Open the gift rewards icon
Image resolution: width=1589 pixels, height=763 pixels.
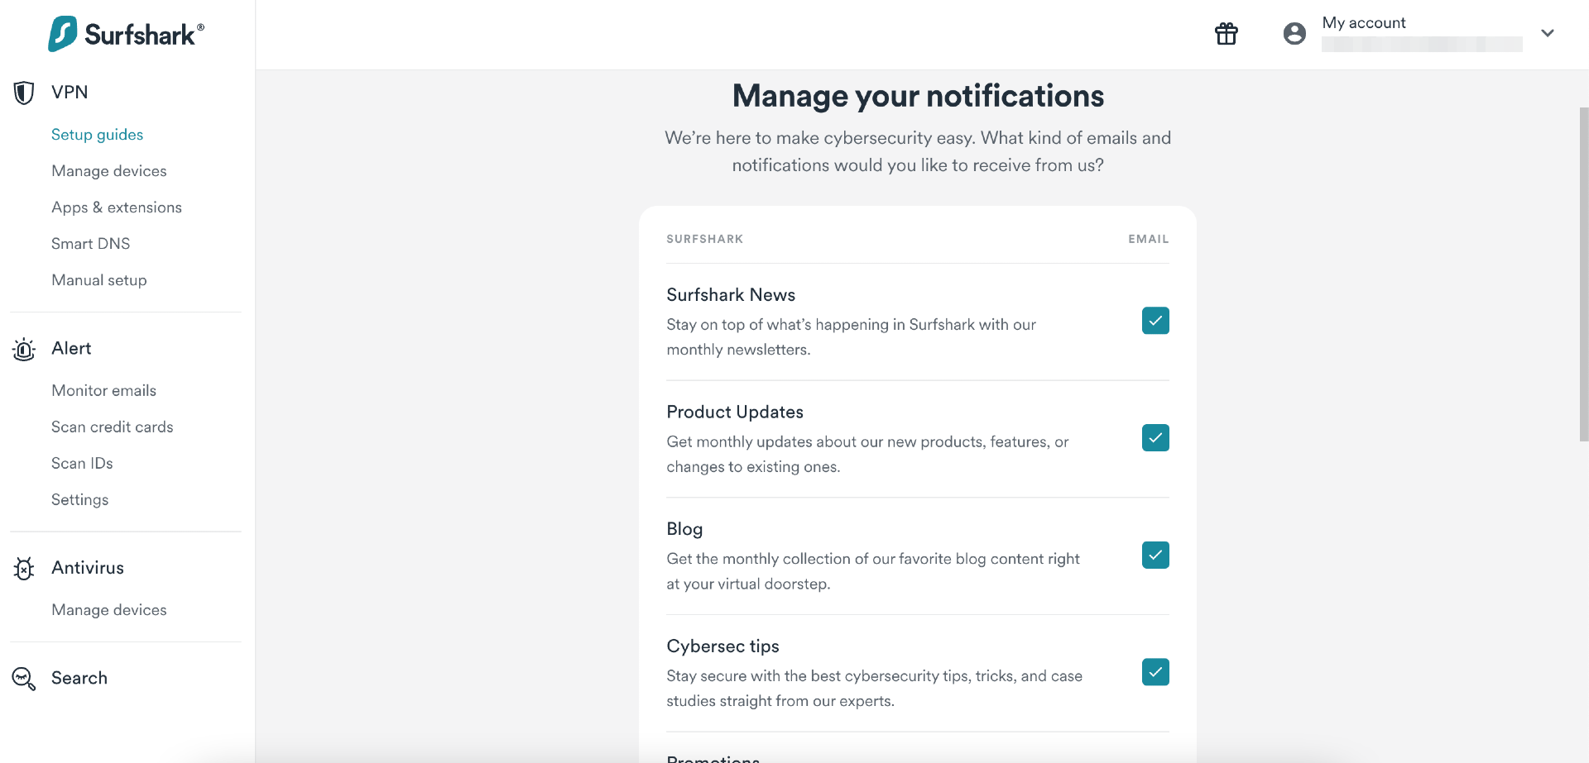1226,34
